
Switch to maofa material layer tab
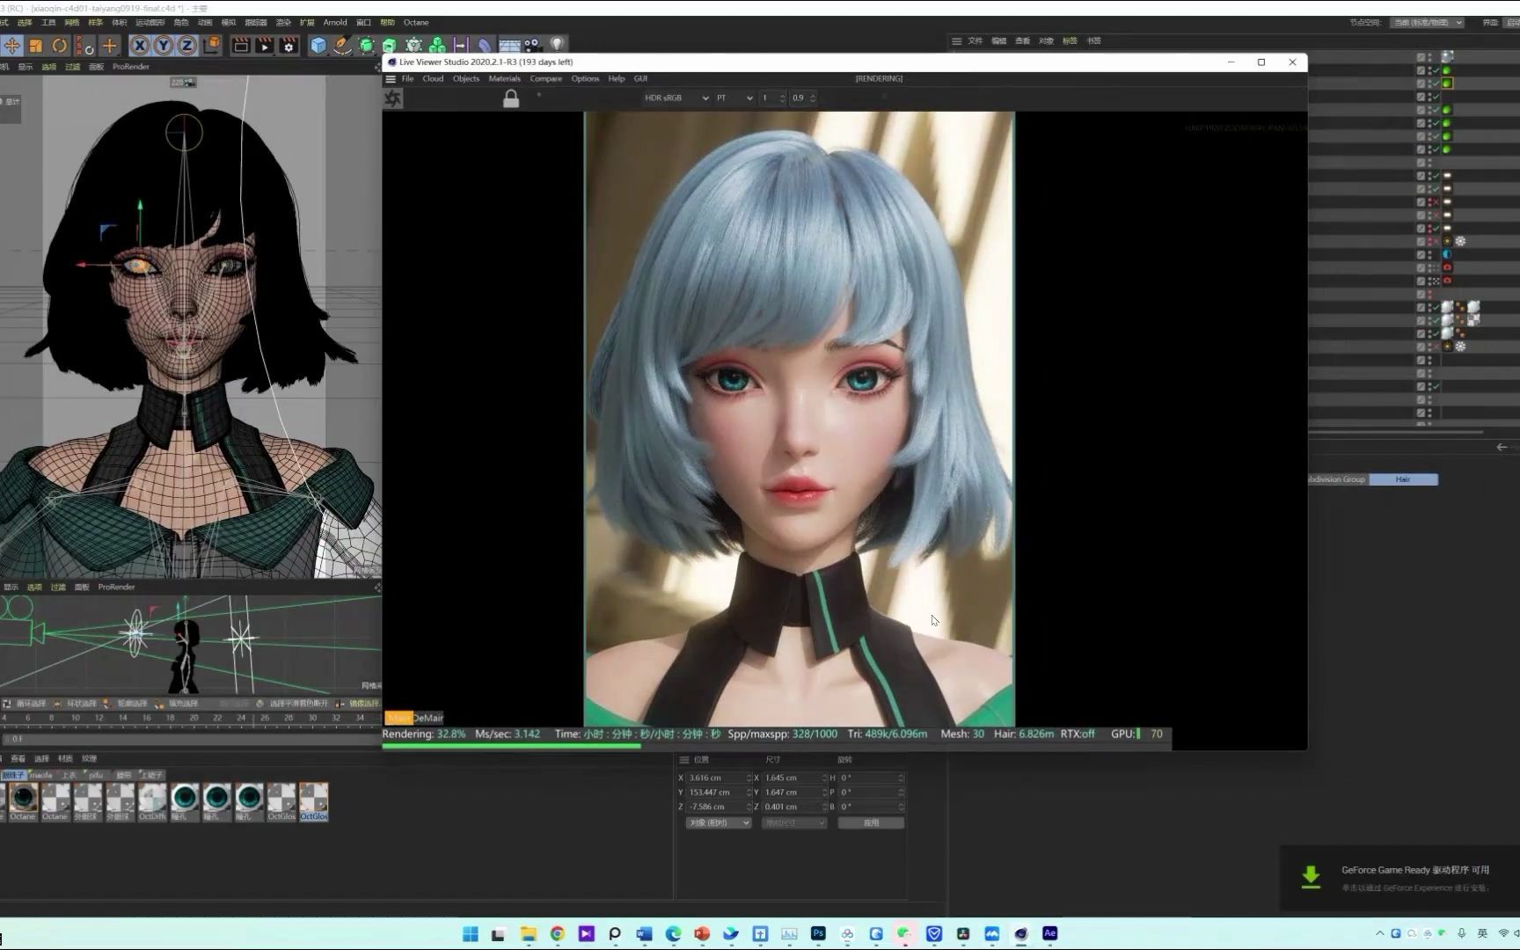coord(41,775)
